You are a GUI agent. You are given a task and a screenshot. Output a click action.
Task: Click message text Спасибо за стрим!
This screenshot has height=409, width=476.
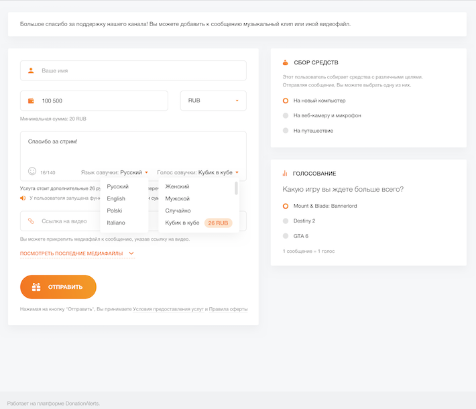click(x=52, y=141)
